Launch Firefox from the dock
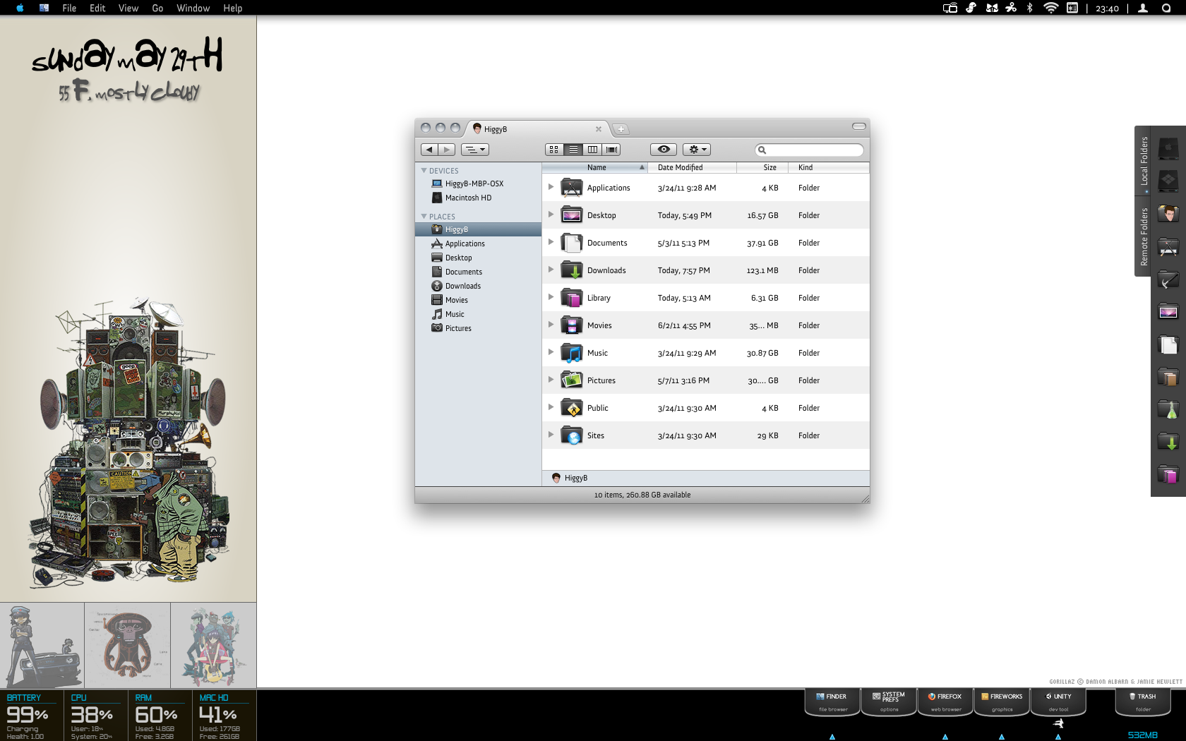Image resolution: width=1186 pixels, height=741 pixels. [945, 702]
